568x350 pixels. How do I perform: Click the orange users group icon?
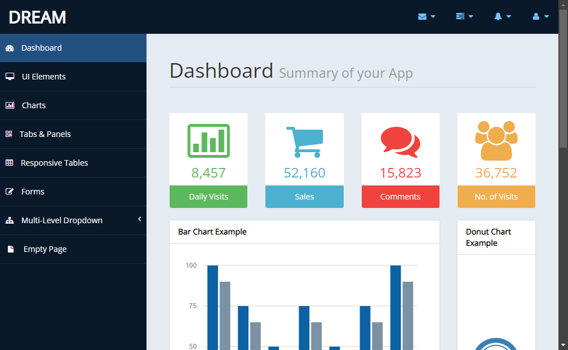coord(496,140)
